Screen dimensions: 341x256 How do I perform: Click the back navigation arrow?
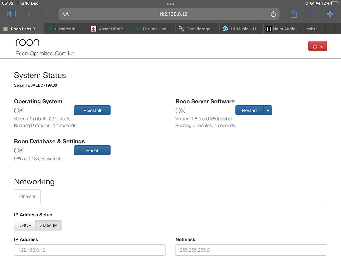pyautogui.click(x=29, y=14)
